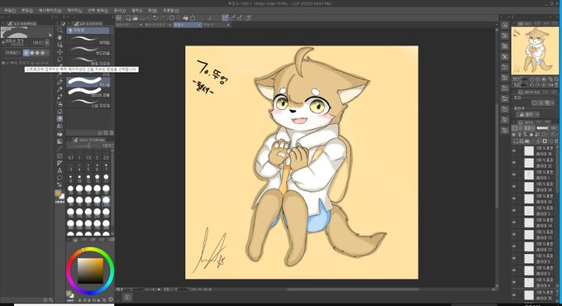Open the 필터 (Filter) menu
The image size is (562, 306).
[136, 11]
